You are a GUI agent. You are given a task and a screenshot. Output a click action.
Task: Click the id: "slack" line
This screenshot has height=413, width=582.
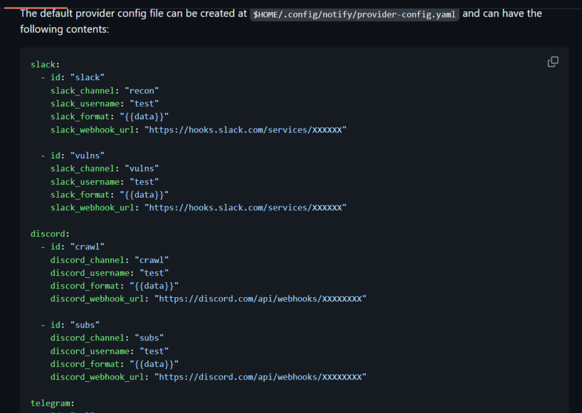[x=73, y=78]
